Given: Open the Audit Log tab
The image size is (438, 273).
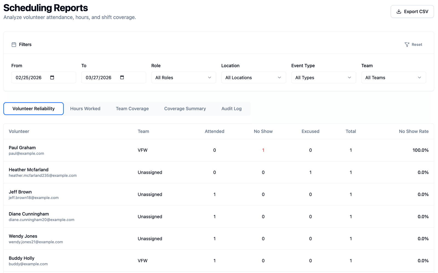Looking at the screenshot, I should (231, 108).
